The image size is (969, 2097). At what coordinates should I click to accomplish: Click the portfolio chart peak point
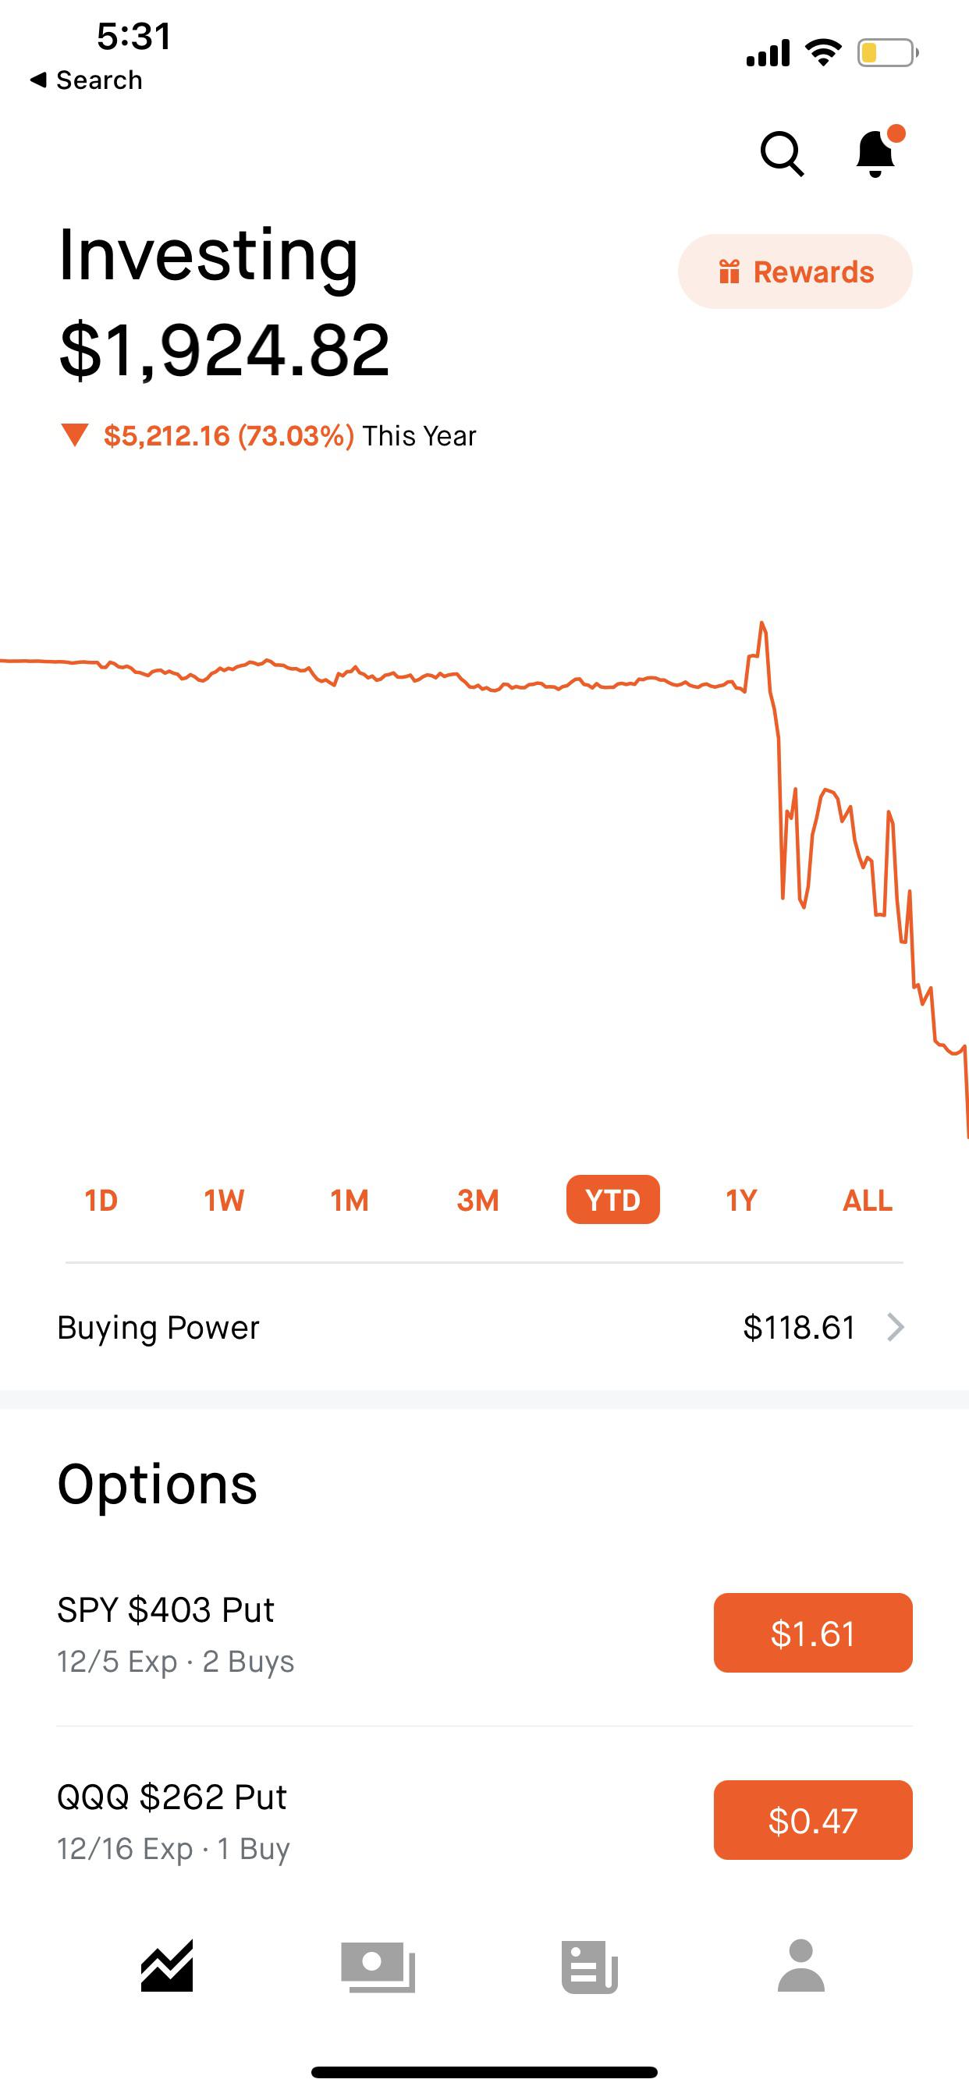coord(762,624)
